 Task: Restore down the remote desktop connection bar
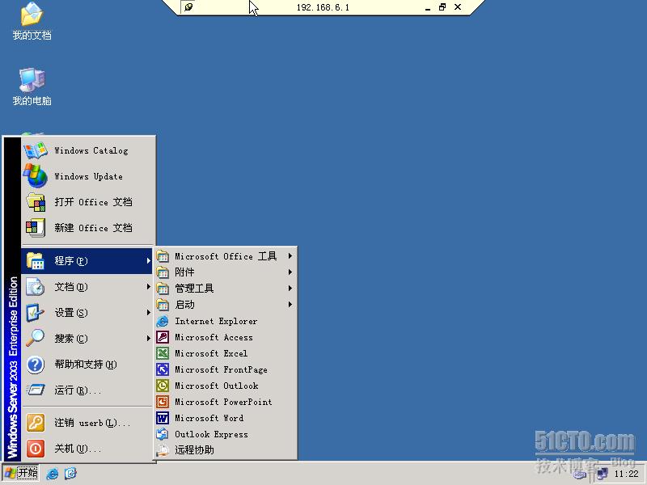coord(442,7)
